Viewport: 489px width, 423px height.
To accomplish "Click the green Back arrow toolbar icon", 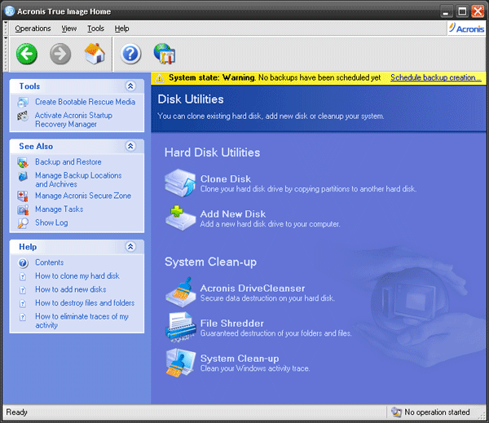I will pyautogui.click(x=27, y=54).
